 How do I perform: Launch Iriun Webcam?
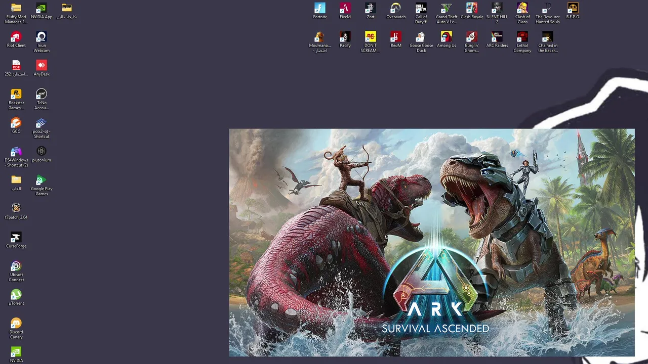coord(42,37)
